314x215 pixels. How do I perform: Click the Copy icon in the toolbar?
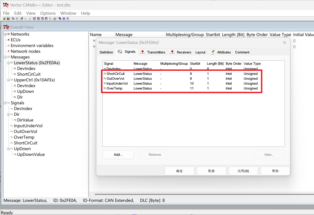point(13,19)
